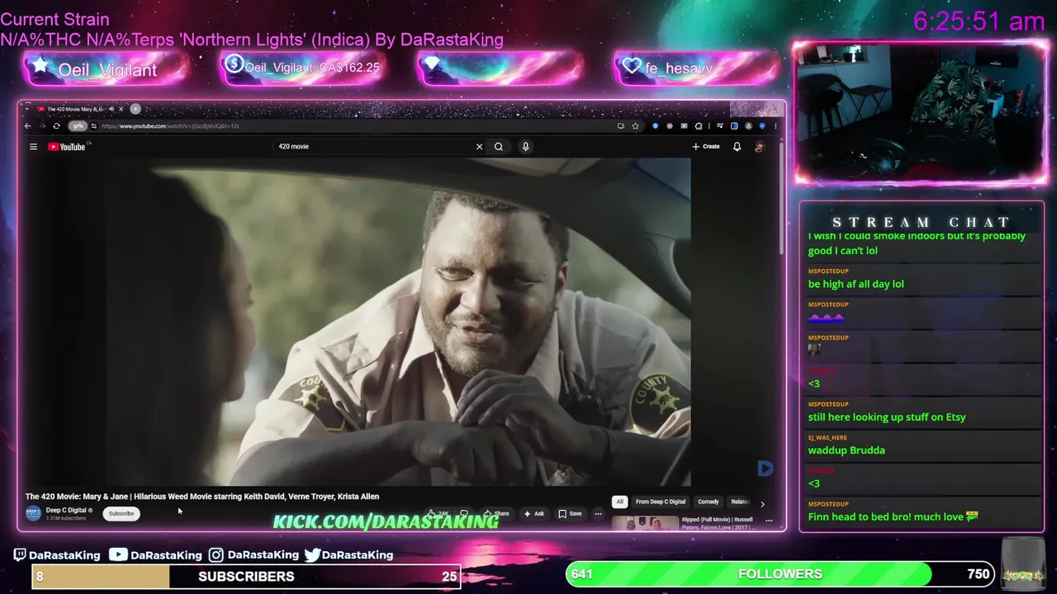Focus the YouTube search box
This screenshot has height=594, width=1057.
[x=372, y=147]
